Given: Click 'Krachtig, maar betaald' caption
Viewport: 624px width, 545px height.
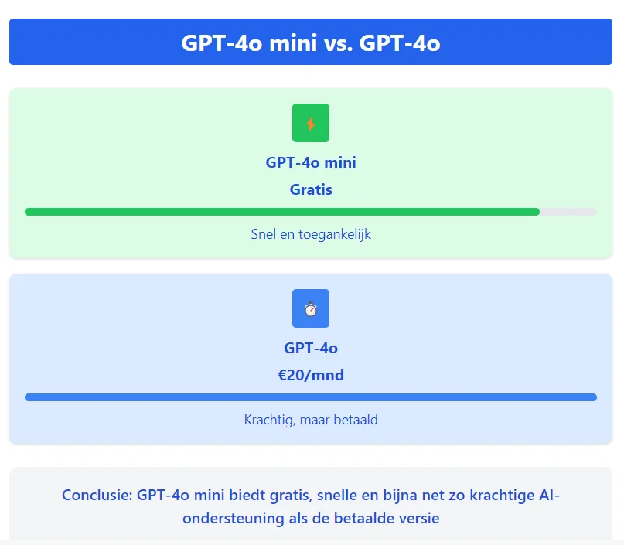Looking at the screenshot, I should [310, 420].
